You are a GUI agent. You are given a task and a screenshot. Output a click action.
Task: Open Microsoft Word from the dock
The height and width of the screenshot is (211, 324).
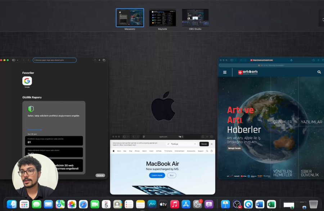click(260, 205)
